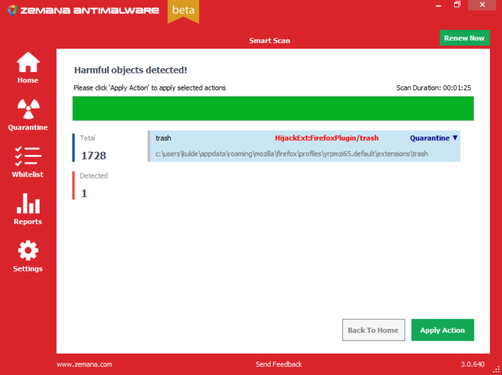Expand the Quarantine action dropdown for trash
The image size is (502, 375).
(x=434, y=138)
